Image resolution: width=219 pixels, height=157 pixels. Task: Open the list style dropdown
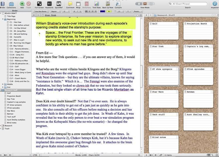tap(128, 11)
